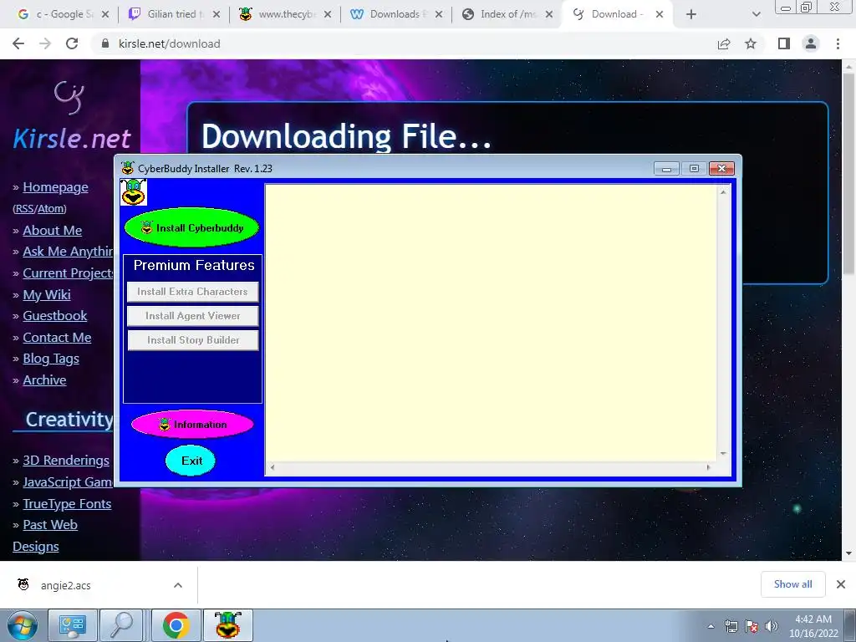Screen dimensions: 856x642
Task: Open Control Panel taskbar icon
Action: [x=73, y=625]
